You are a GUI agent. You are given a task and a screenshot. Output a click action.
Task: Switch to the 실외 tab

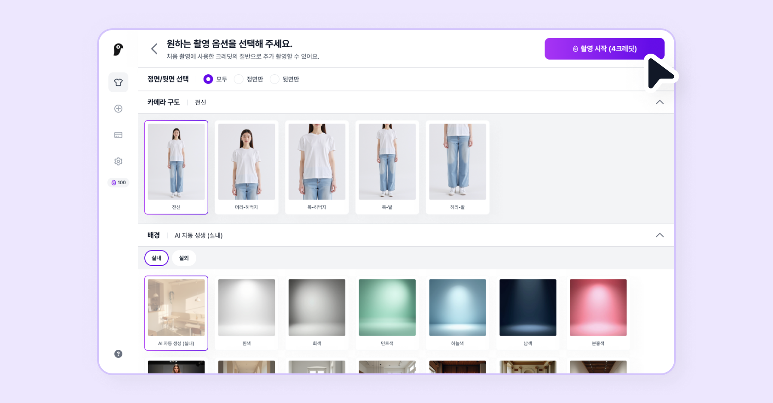click(x=184, y=258)
